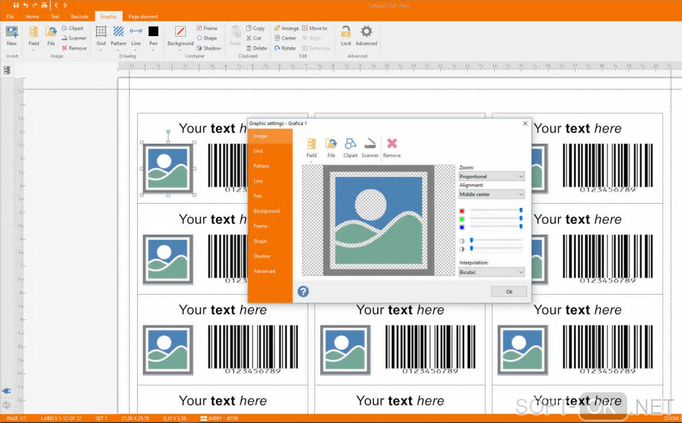Click the Scanner icon in Graphic settings
The height and width of the screenshot is (423, 682).
(x=370, y=144)
